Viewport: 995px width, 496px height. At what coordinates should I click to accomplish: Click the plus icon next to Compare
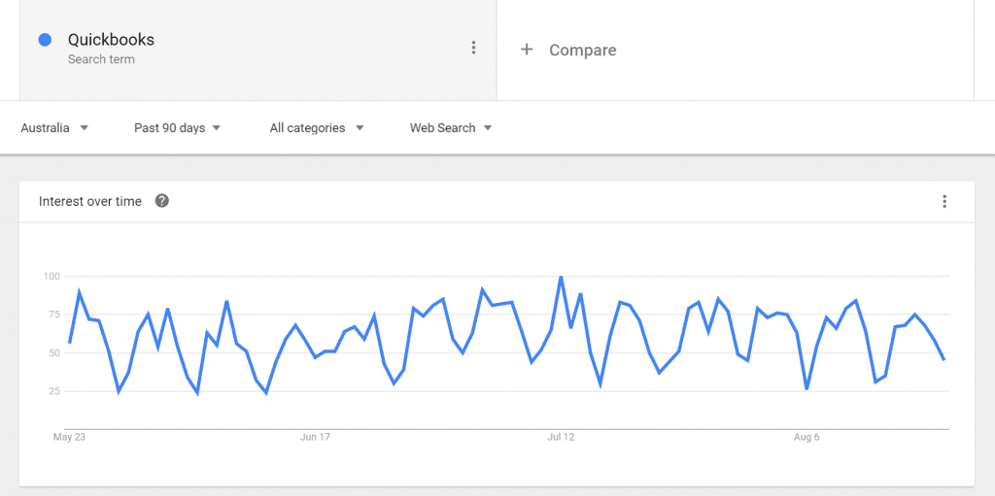coord(526,50)
